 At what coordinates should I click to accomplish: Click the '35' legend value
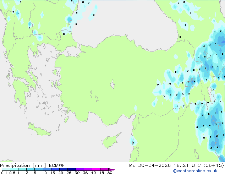(x=85, y=173)
